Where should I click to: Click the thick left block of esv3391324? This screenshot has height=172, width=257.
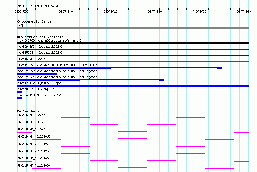48,80
